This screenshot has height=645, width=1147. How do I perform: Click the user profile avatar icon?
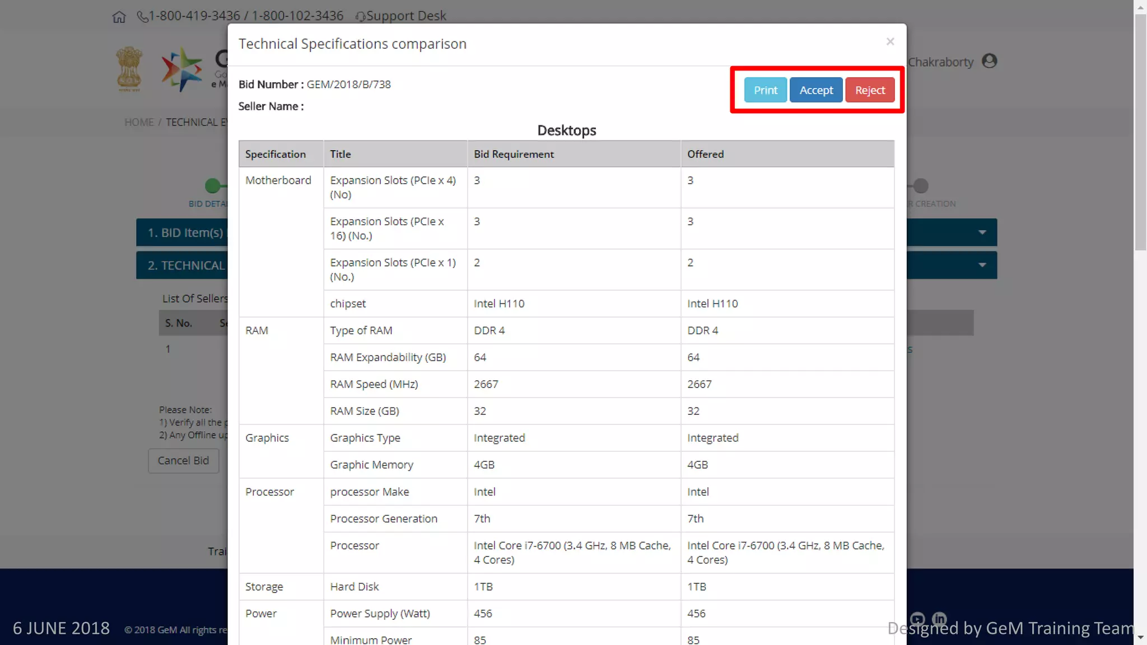(x=990, y=61)
